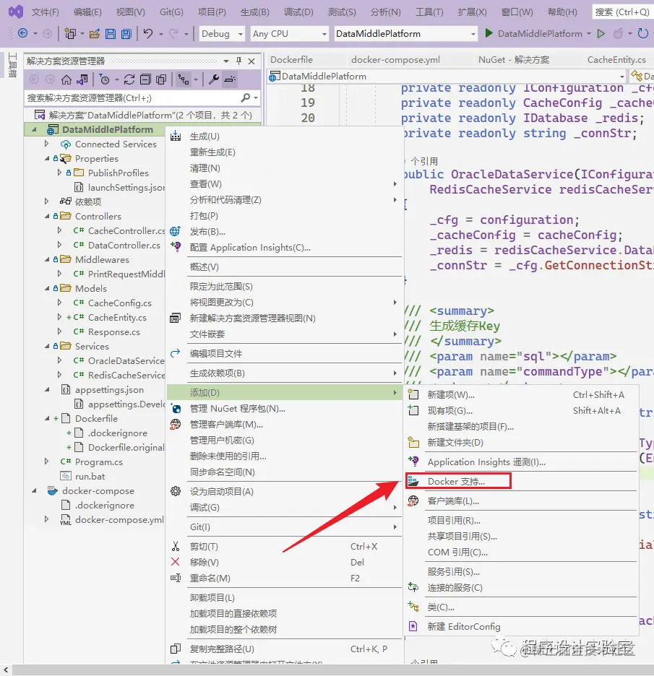Select 发布(B)... in context menu
654x676 pixels.
pyautogui.click(x=285, y=232)
